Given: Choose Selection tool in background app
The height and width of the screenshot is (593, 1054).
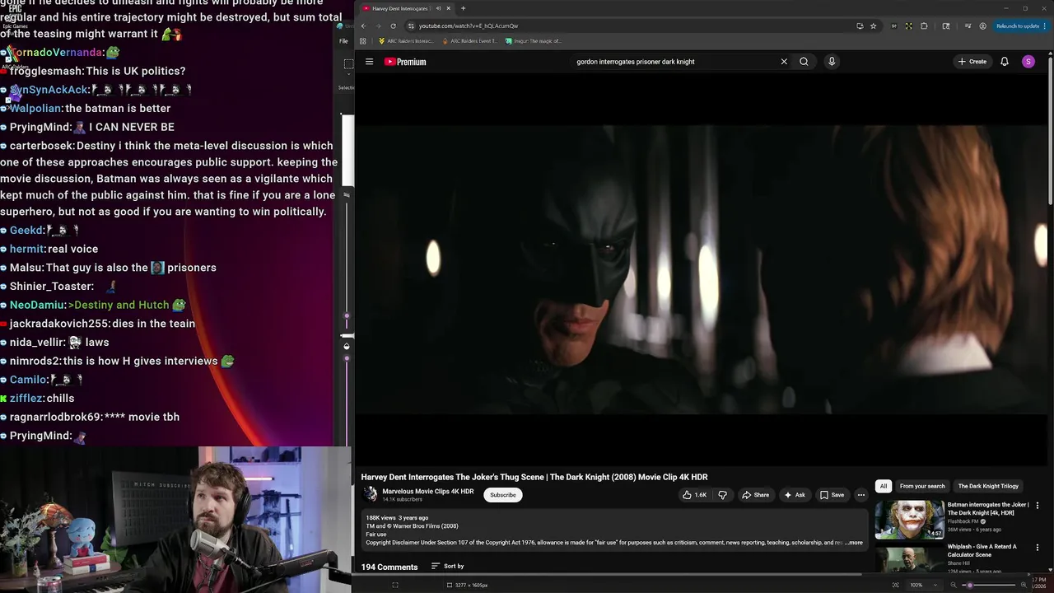Looking at the screenshot, I should 348,64.
